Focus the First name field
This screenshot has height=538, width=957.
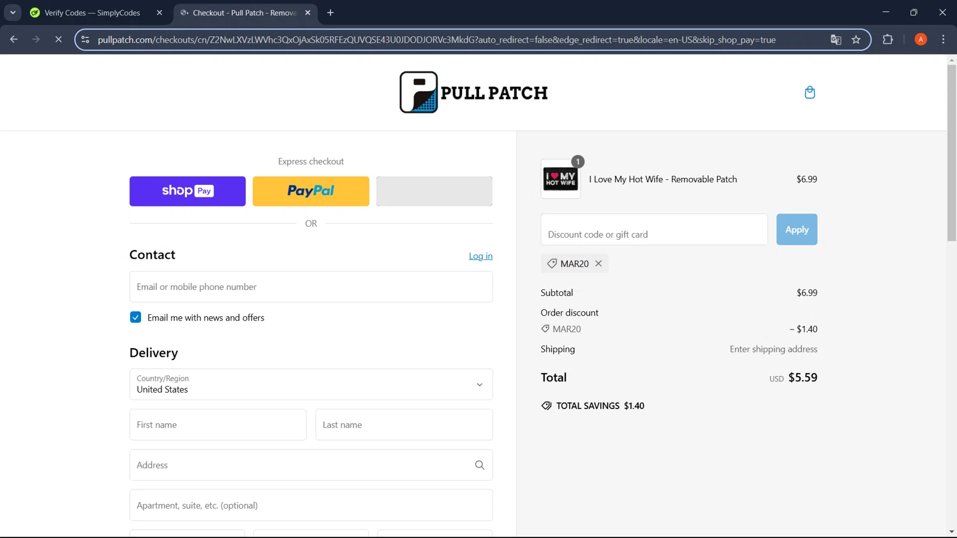point(218,425)
